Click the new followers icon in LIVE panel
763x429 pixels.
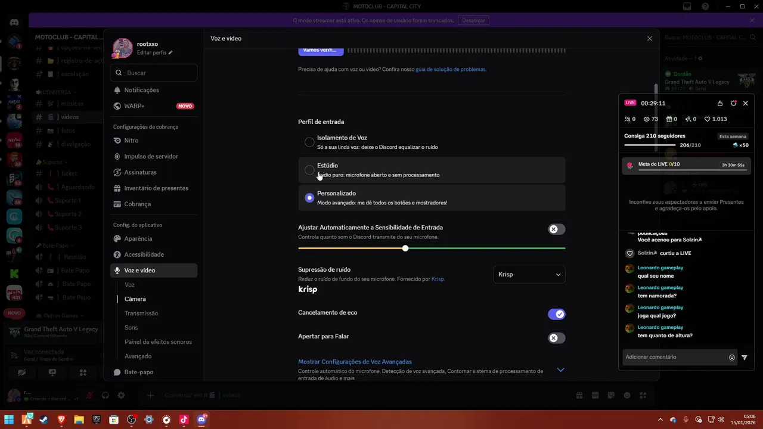coord(688,119)
